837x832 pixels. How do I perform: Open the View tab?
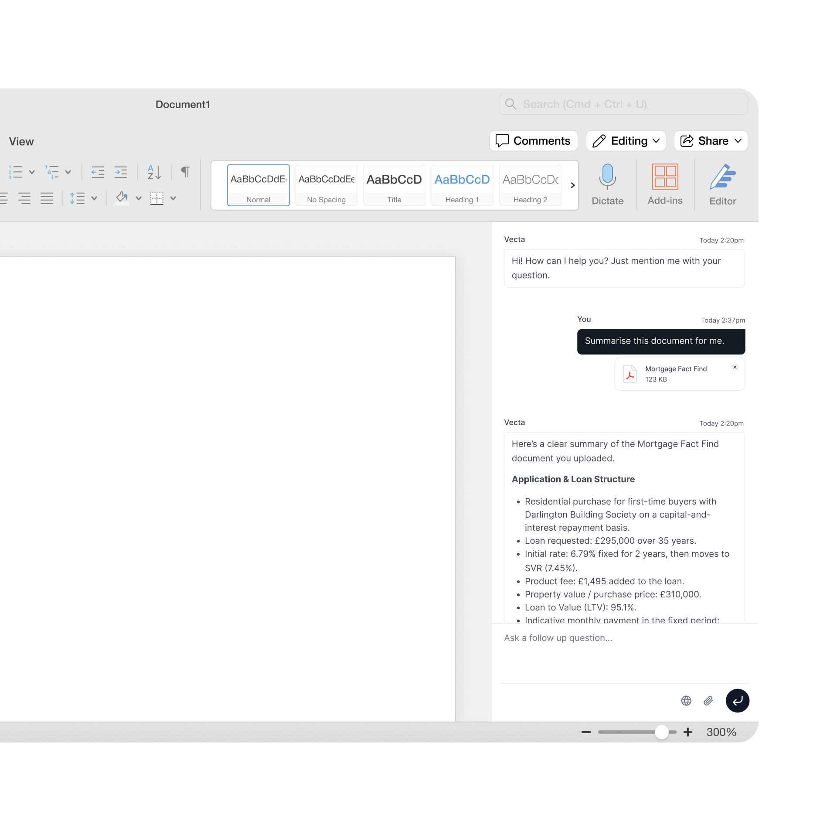(x=21, y=141)
